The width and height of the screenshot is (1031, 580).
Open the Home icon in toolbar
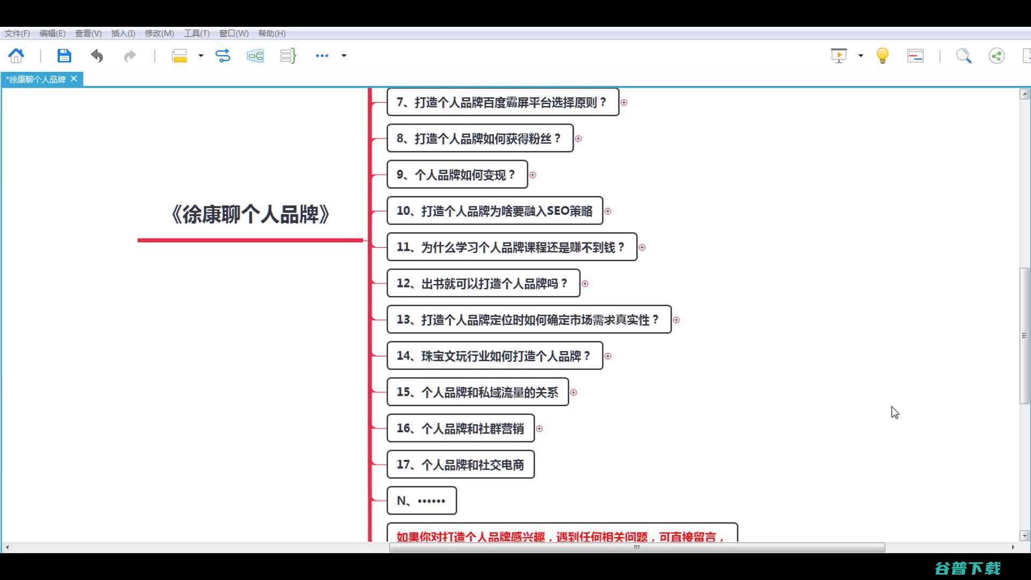[x=16, y=55]
